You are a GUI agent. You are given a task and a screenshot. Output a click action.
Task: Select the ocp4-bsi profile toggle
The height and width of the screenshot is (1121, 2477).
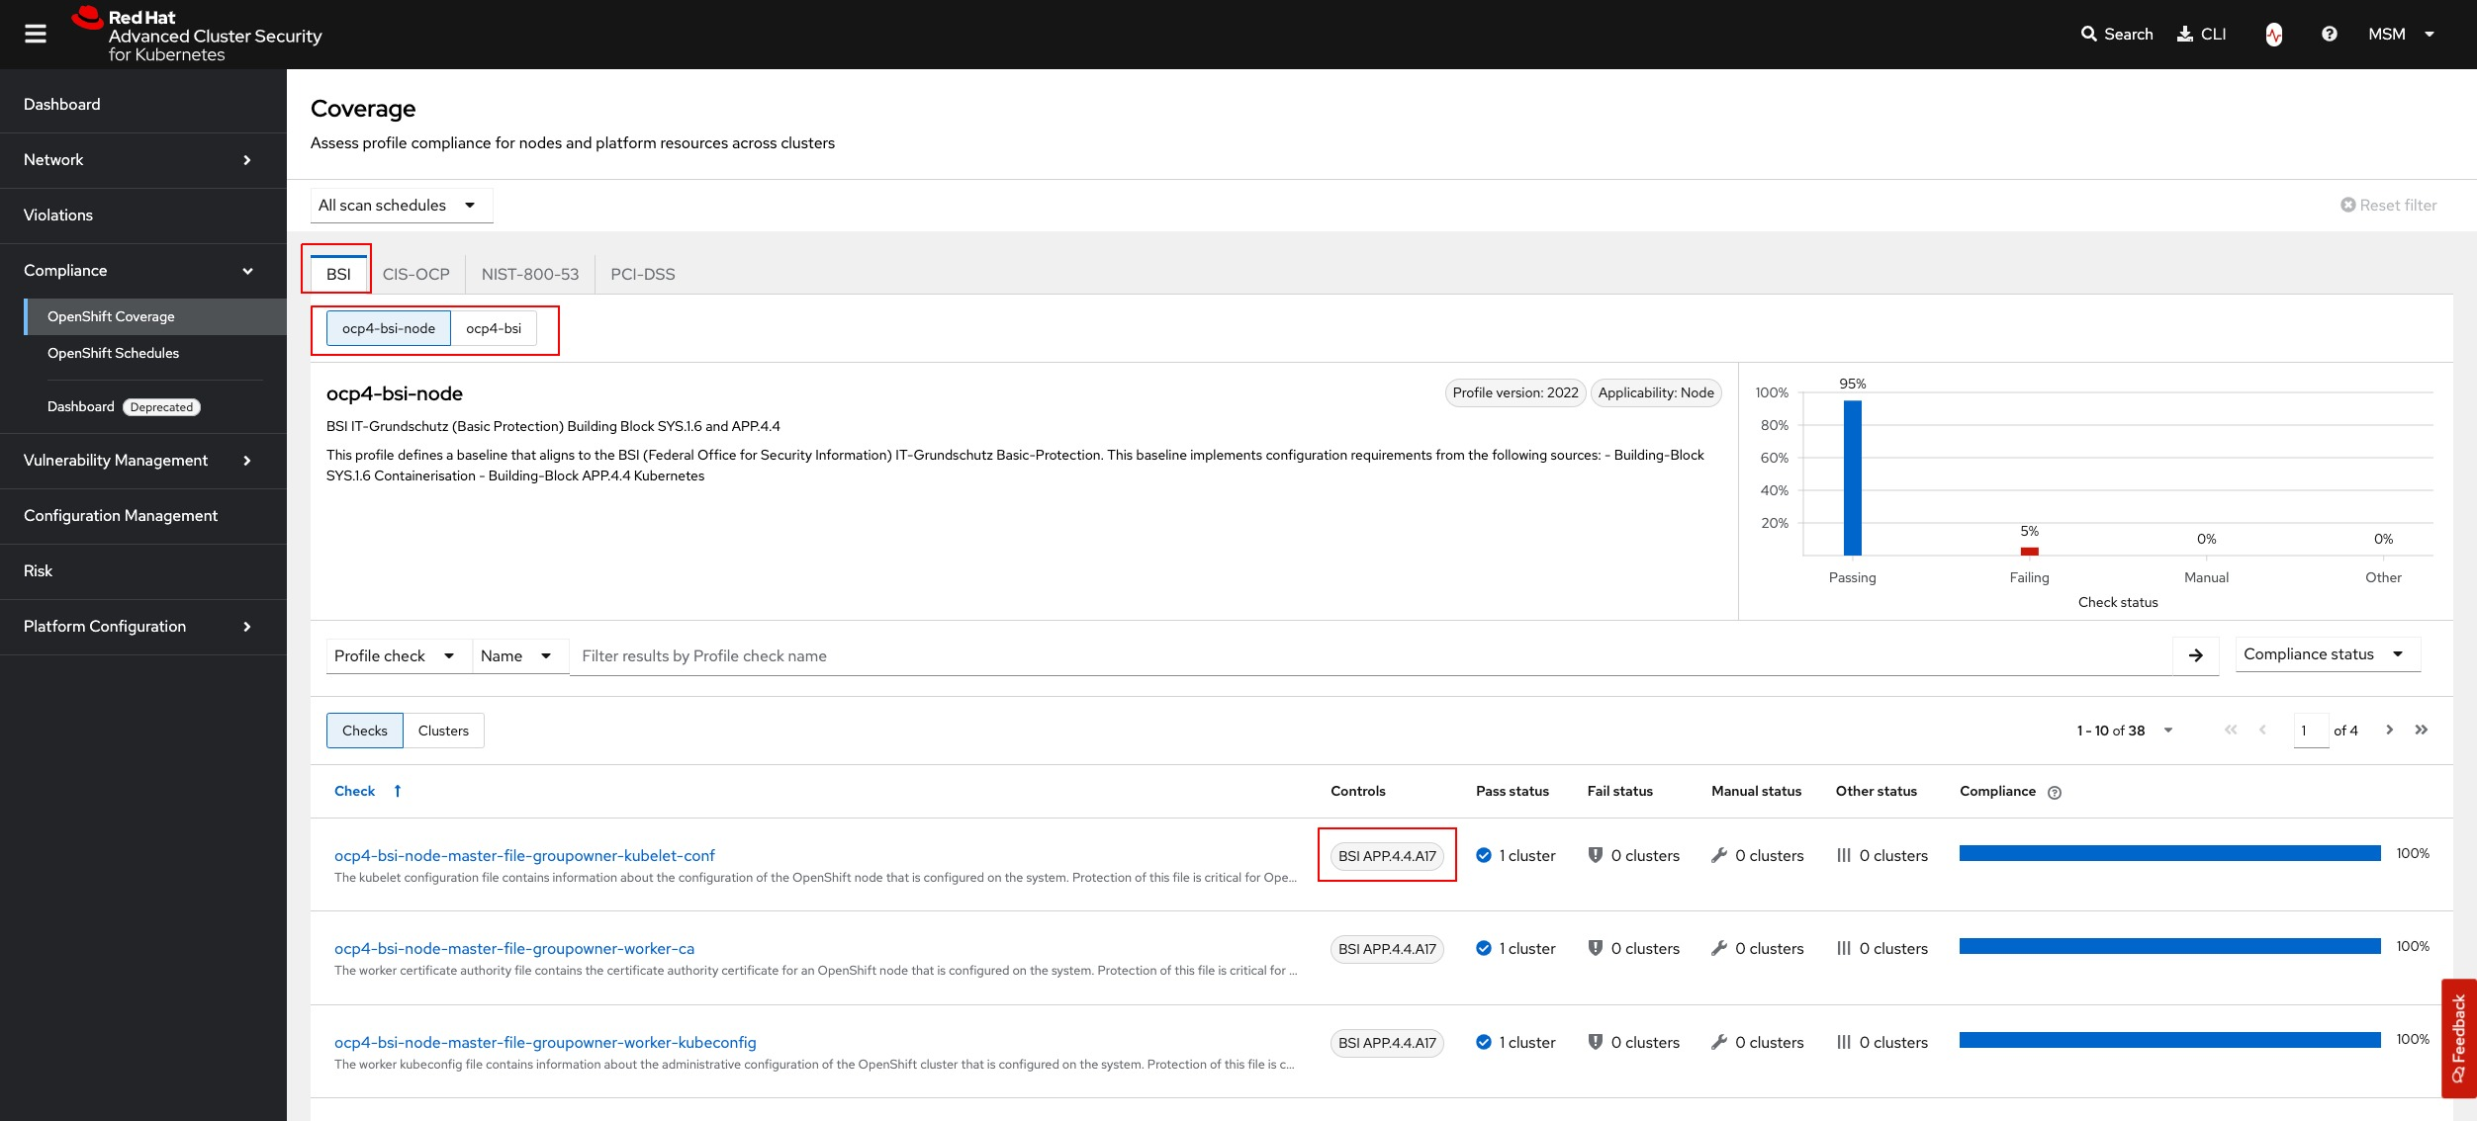click(x=493, y=328)
